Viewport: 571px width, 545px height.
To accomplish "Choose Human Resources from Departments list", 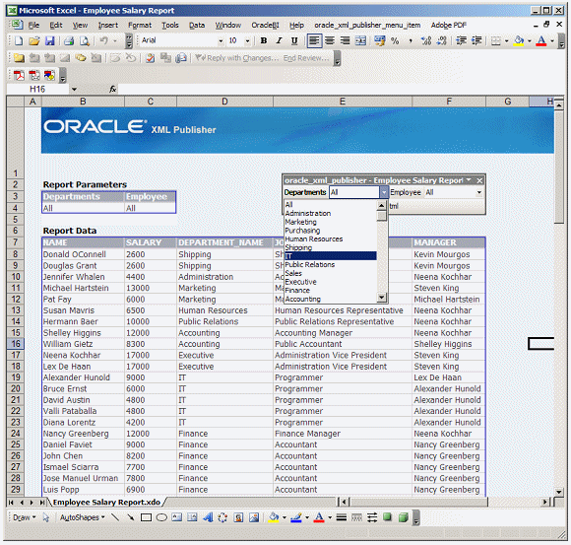I will [x=330, y=239].
